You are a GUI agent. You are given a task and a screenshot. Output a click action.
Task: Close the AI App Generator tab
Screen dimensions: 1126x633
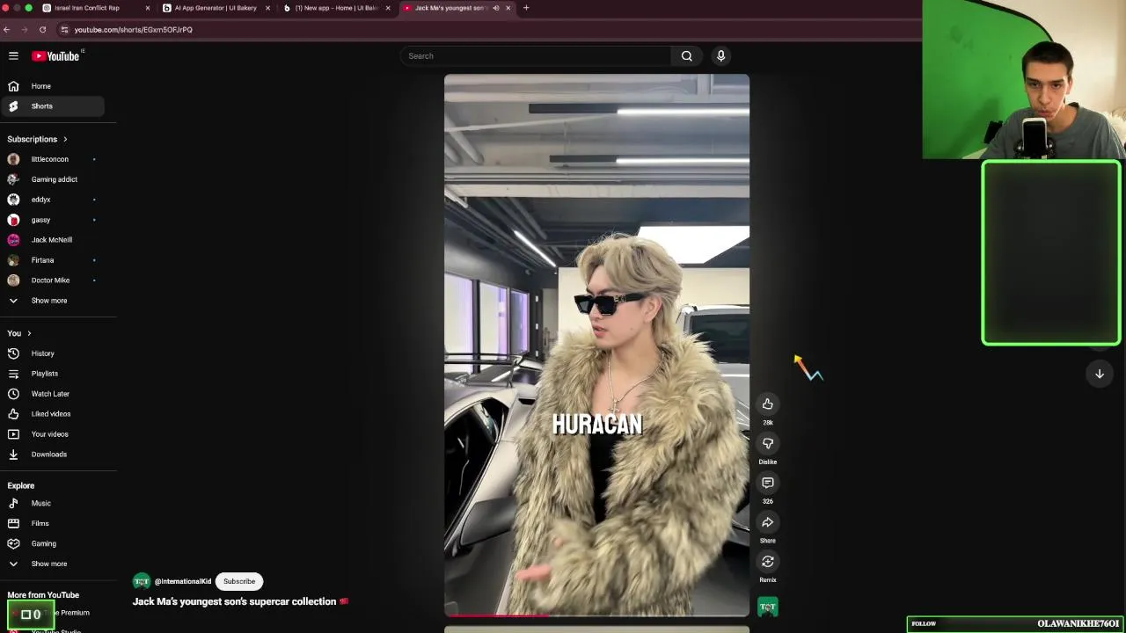click(267, 8)
